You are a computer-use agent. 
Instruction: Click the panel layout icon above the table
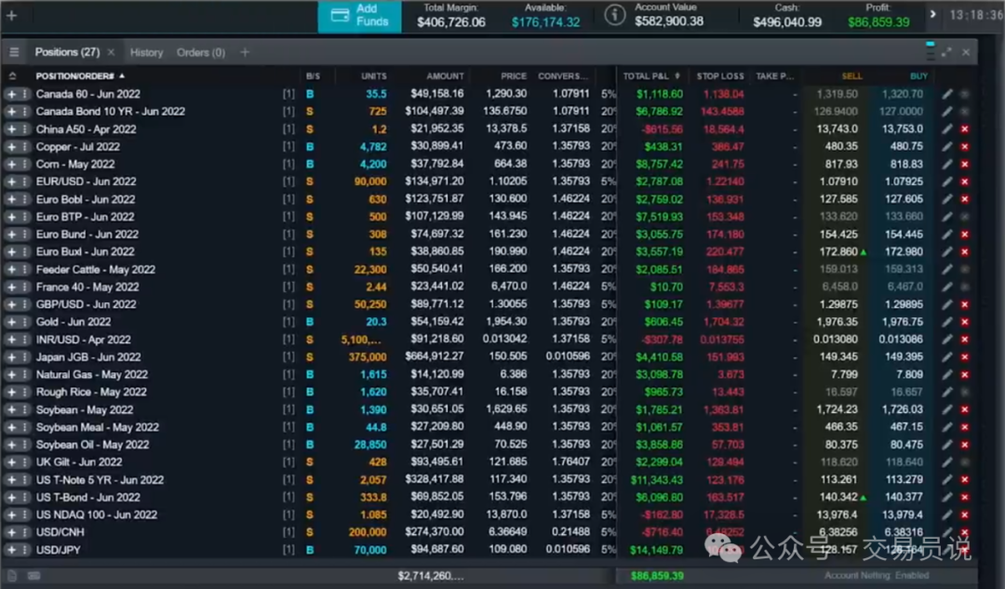point(930,52)
